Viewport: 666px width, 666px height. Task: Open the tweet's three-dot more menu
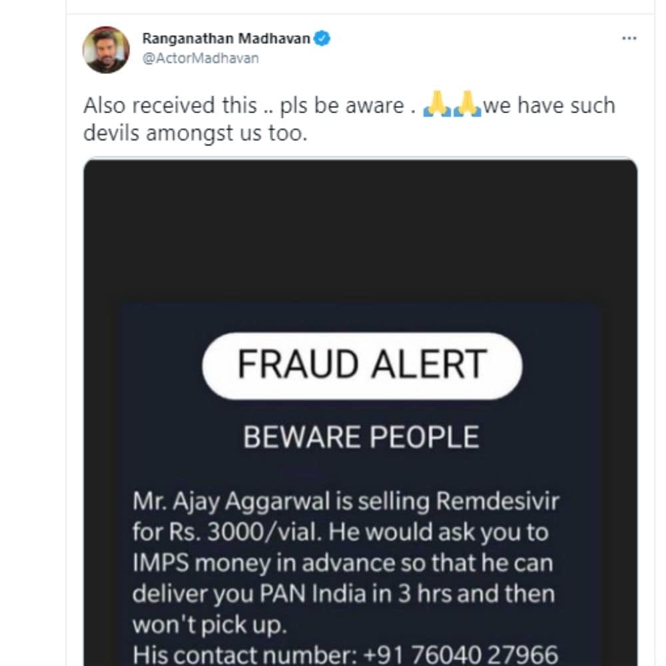click(629, 39)
